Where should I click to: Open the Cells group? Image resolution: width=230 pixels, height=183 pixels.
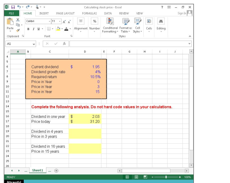click(149, 25)
